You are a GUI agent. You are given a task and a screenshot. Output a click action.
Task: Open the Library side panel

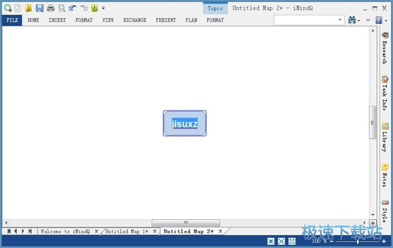coord(385,137)
